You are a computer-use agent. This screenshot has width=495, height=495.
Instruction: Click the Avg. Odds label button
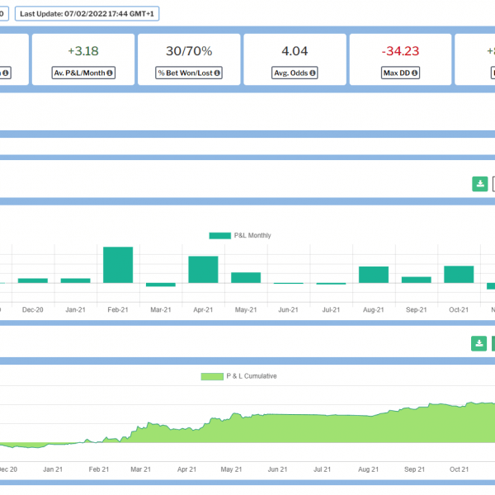[x=295, y=73]
